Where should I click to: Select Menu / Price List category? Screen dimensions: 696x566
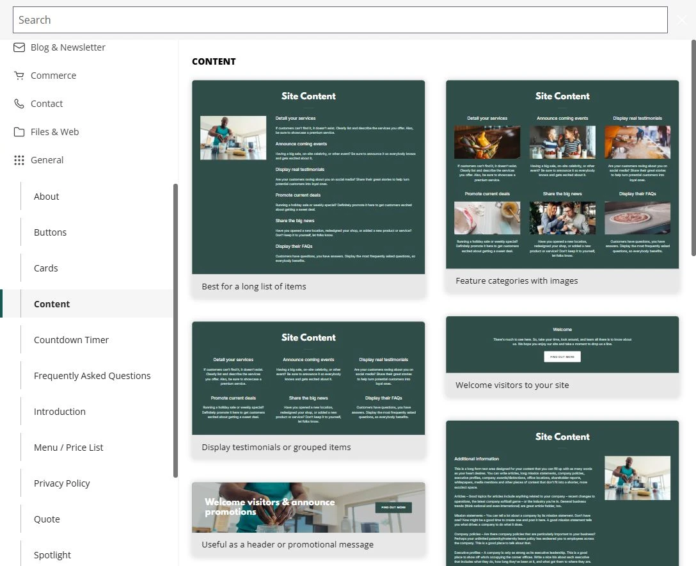[68, 448]
